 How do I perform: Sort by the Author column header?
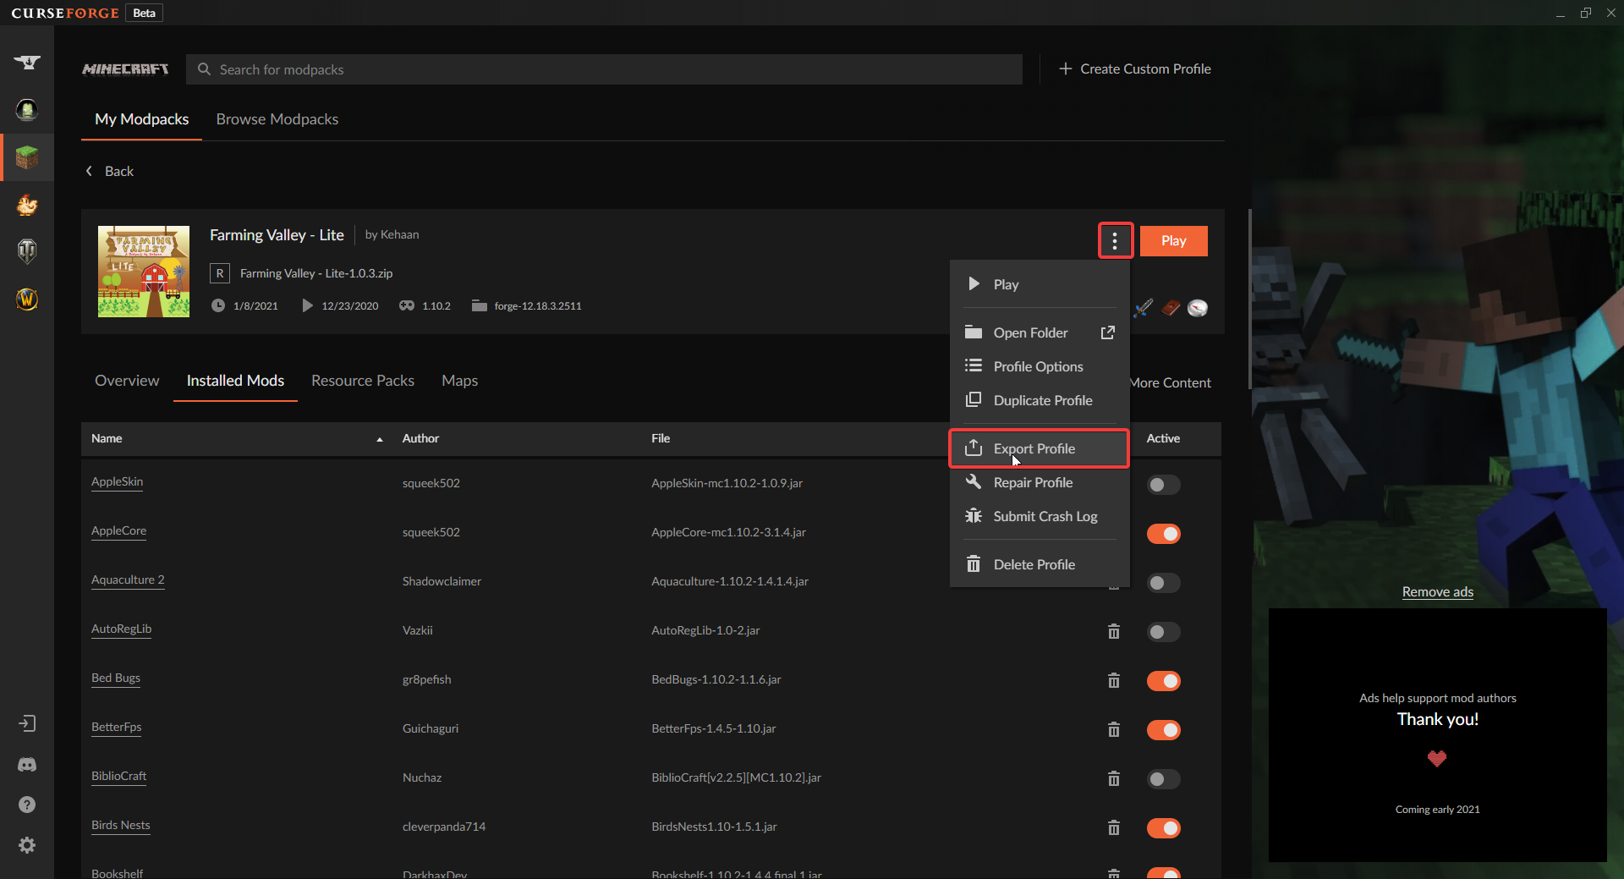point(420,438)
